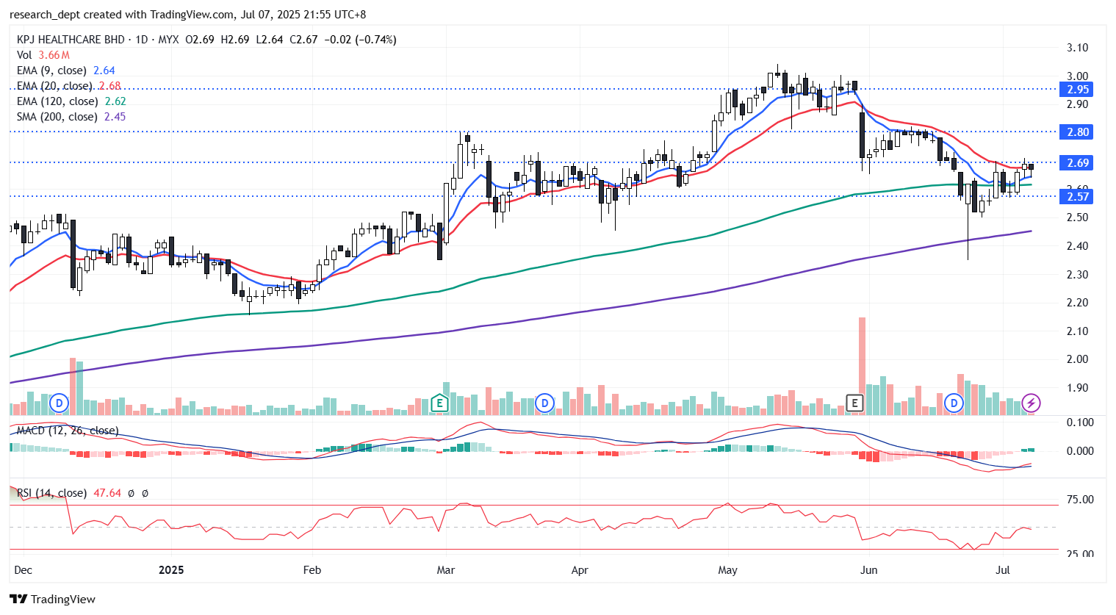
Task: Click the 2.00 value on the price axis
Action: [1078, 359]
